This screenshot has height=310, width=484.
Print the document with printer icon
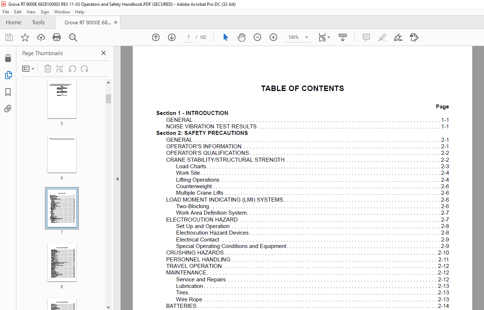(x=57, y=37)
